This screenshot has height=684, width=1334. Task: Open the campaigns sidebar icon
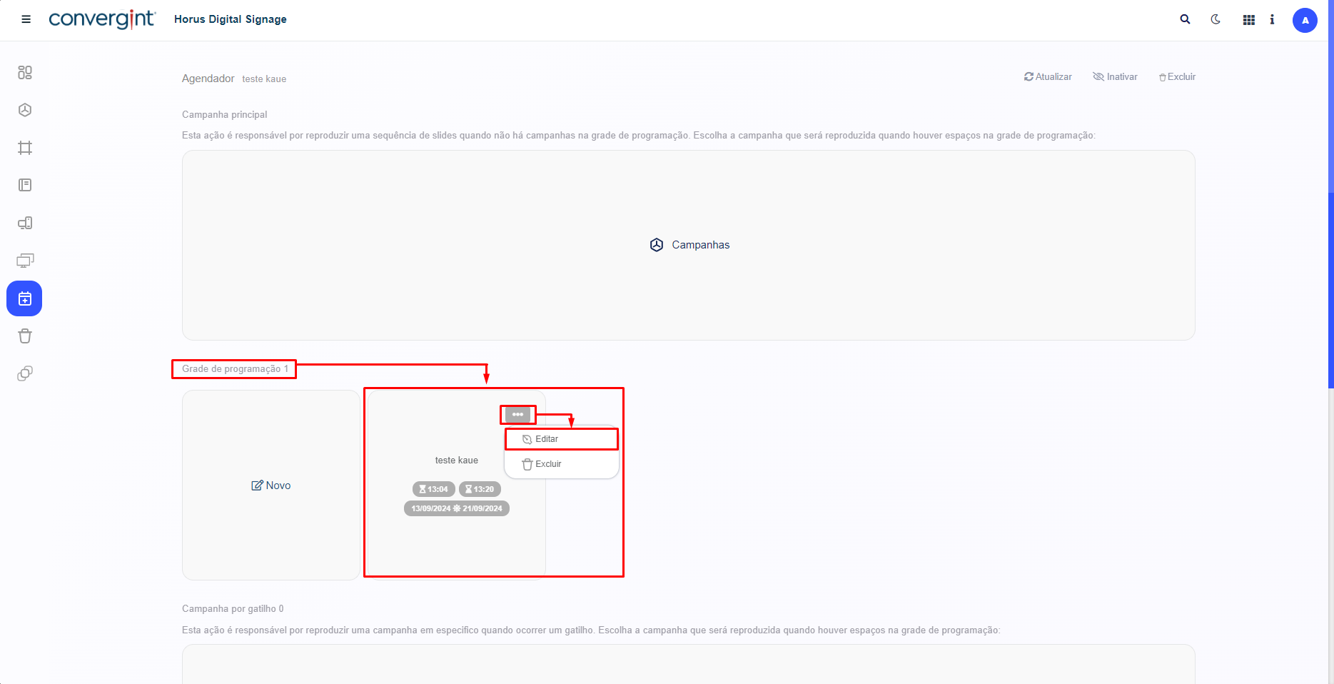click(x=25, y=110)
